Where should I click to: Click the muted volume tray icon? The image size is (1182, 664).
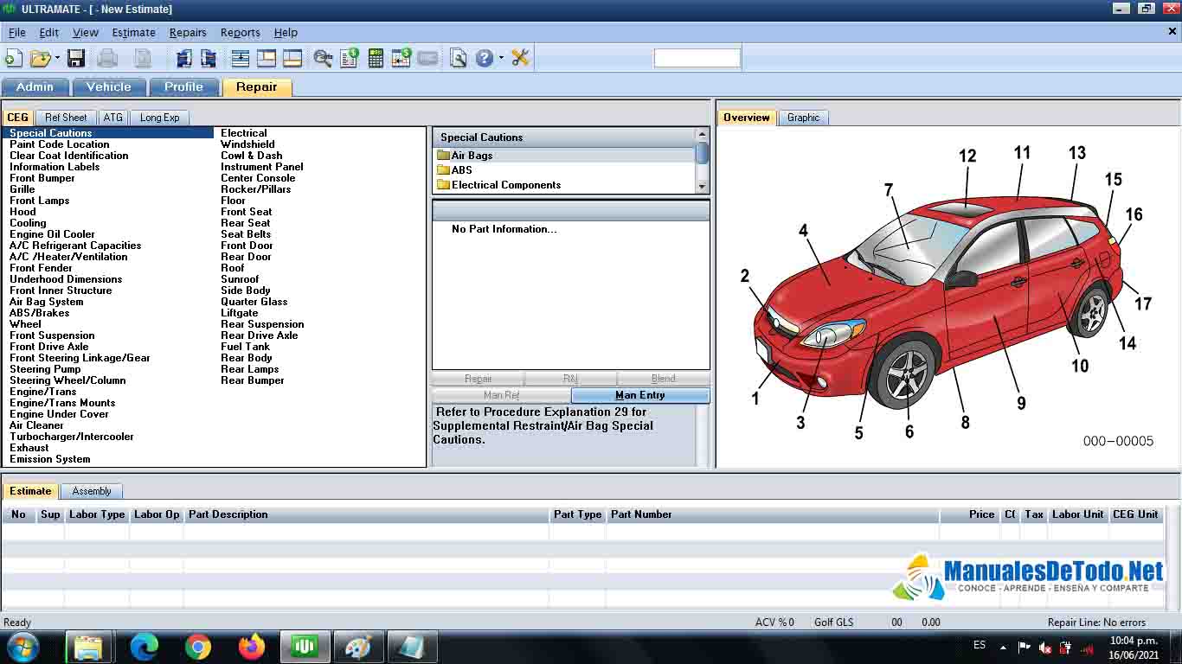click(1045, 647)
